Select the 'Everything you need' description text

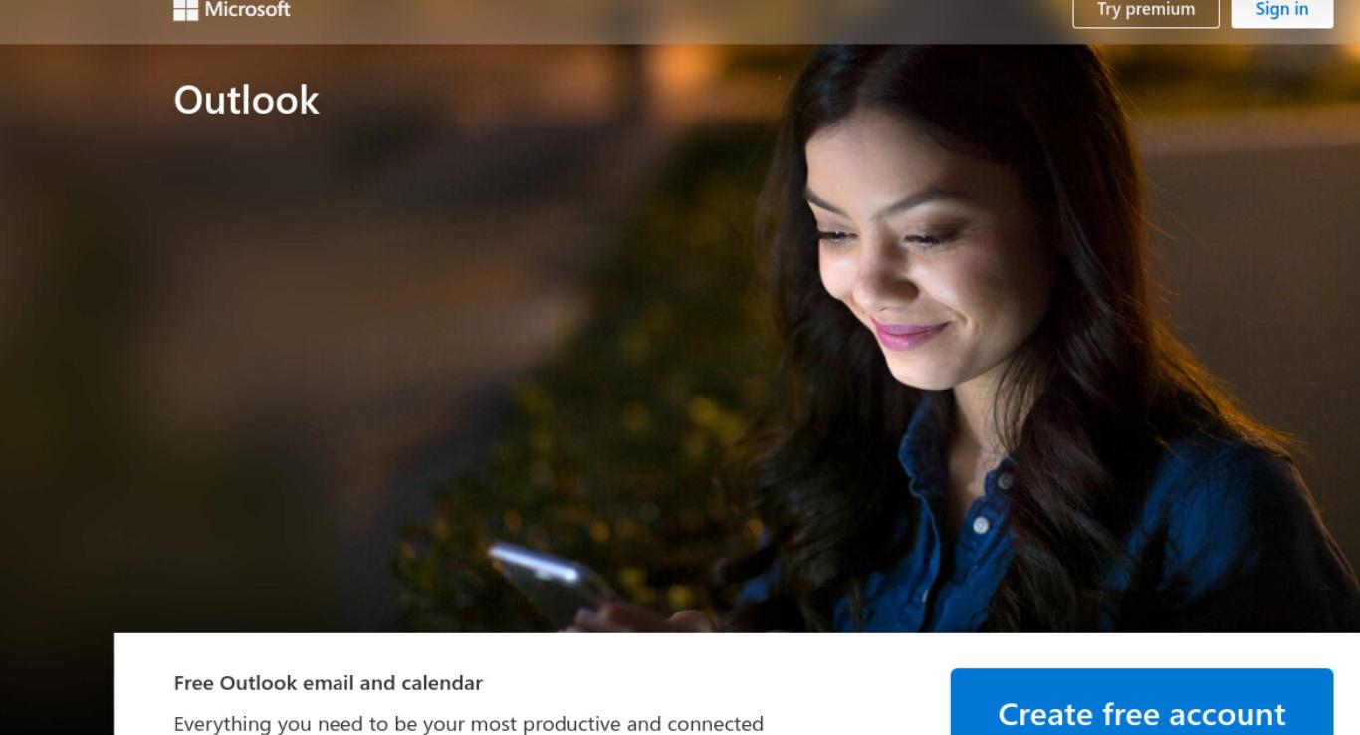click(x=469, y=724)
